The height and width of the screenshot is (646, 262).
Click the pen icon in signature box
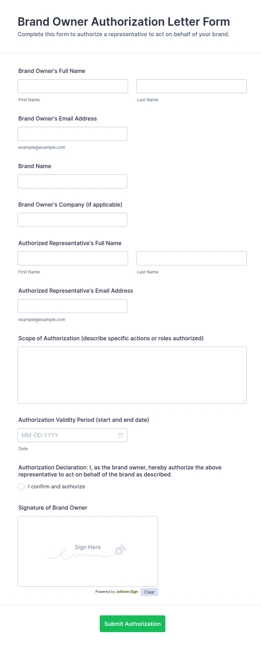(x=120, y=549)
